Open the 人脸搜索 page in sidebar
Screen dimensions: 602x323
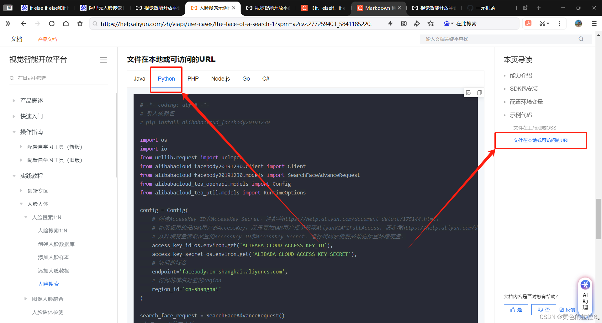coord(48,284)
